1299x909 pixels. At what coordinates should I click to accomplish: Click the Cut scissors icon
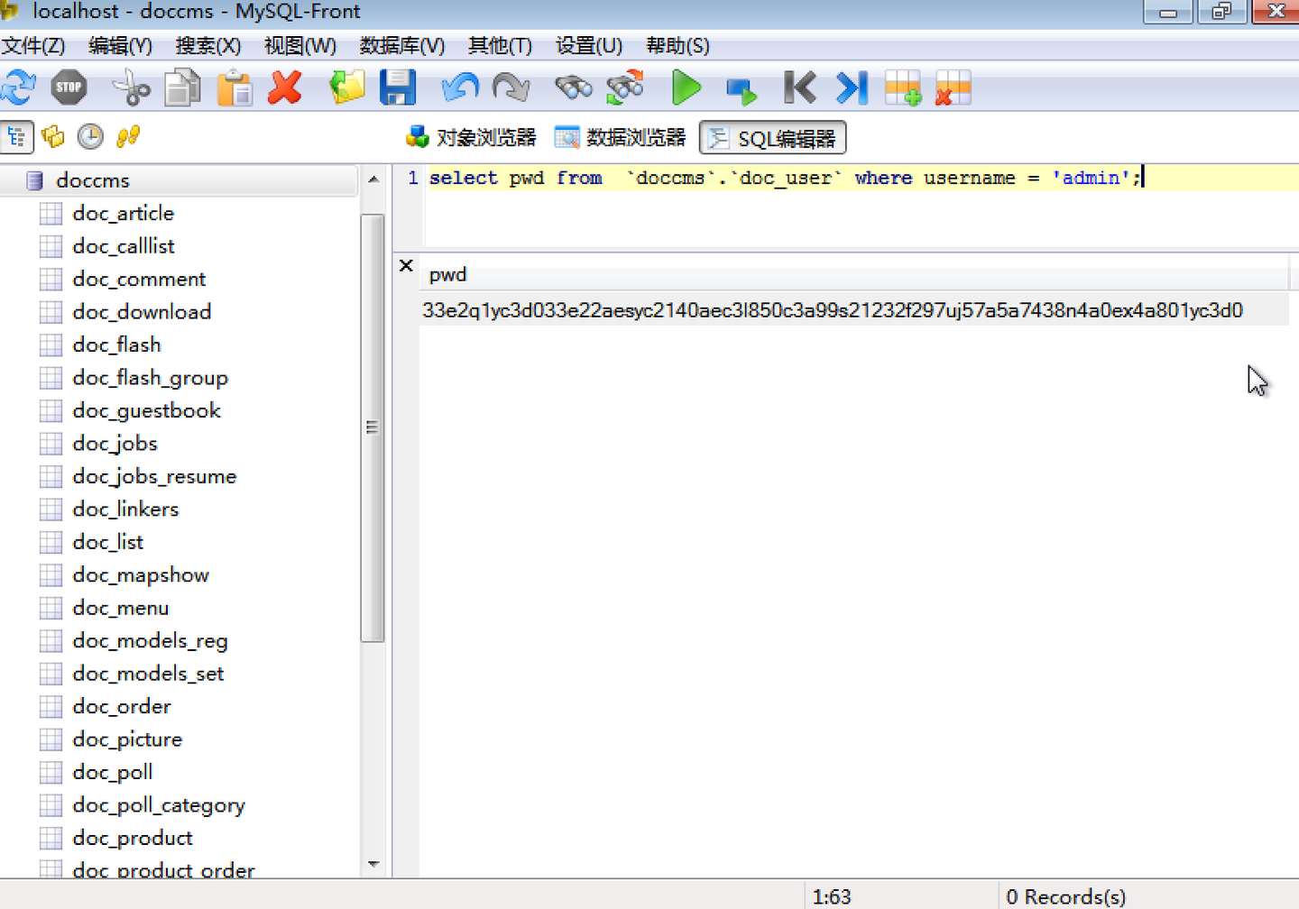pos(132,87)
